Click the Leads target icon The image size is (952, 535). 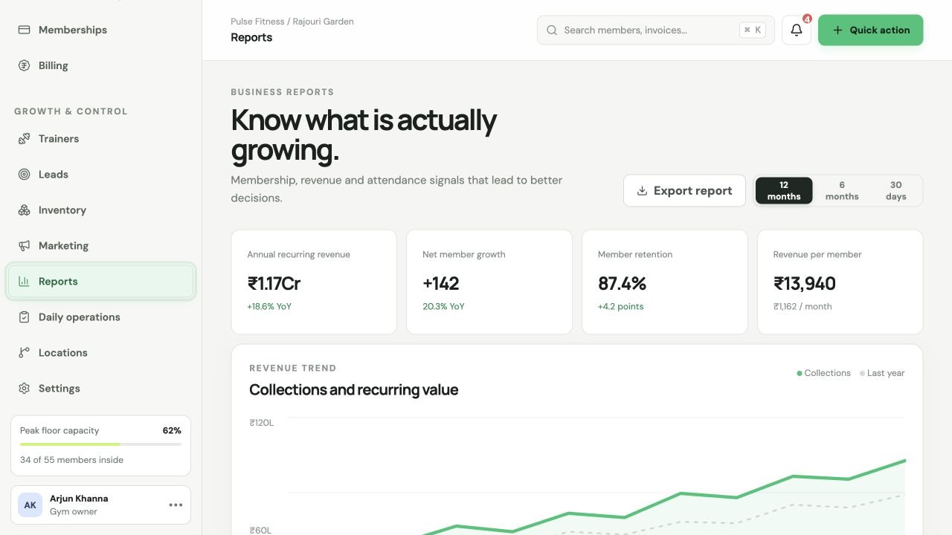[x=24, y=175]
